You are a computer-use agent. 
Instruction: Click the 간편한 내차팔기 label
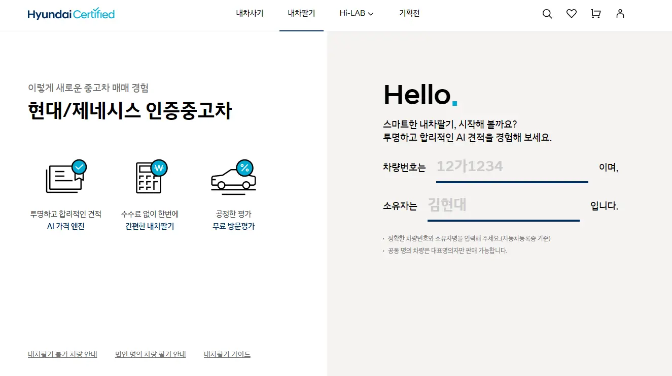pyautogui.click(x=150, y=226)
